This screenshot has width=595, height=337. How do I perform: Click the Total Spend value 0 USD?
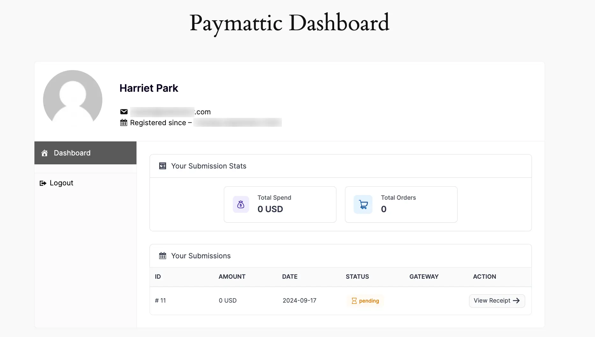tap(270, 209)
